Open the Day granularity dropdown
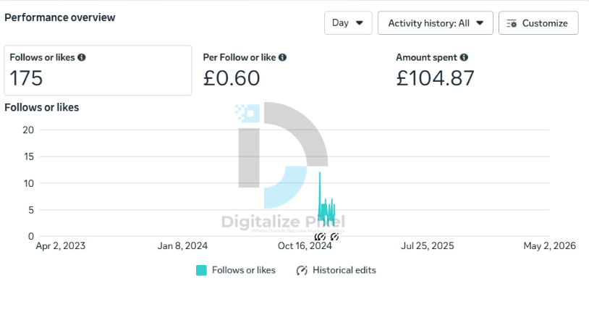The image size is (589, 315). point(348,23)
